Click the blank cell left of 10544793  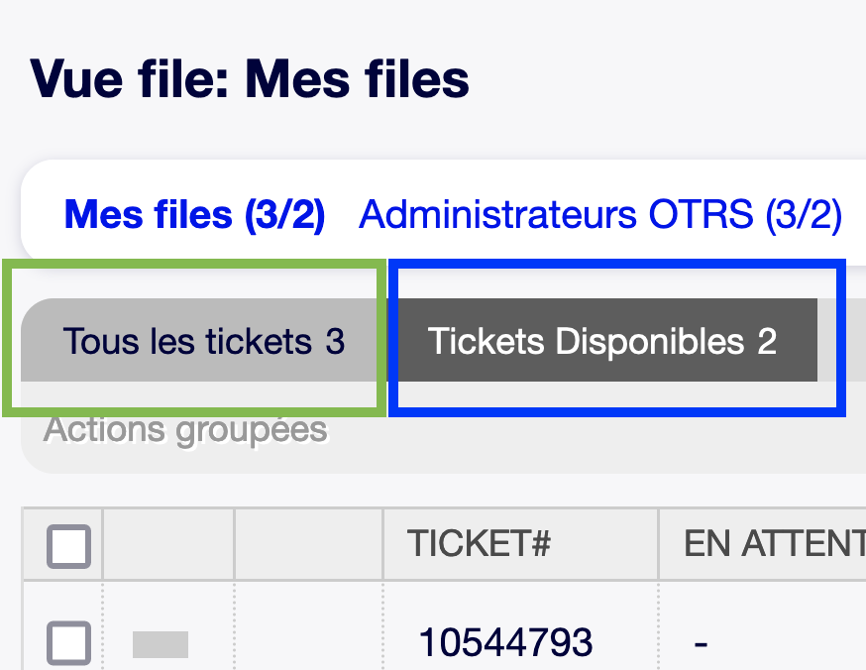[x=308, y=644]
